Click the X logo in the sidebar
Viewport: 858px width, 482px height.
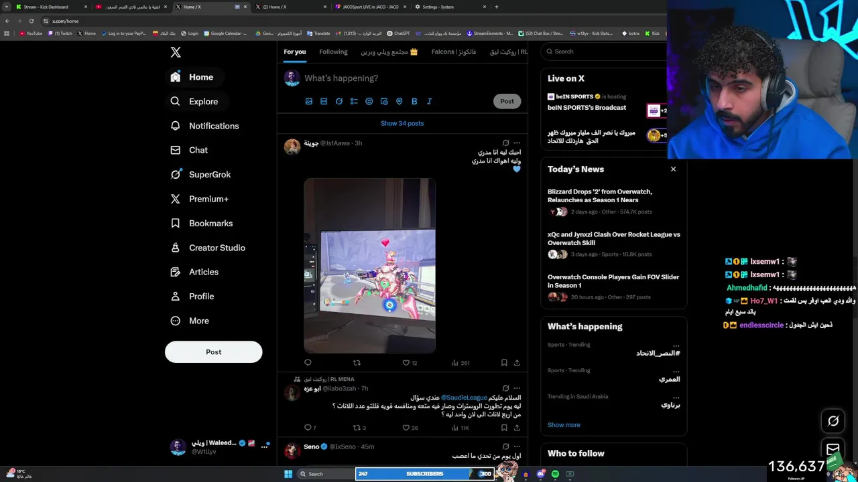(176, 52)
